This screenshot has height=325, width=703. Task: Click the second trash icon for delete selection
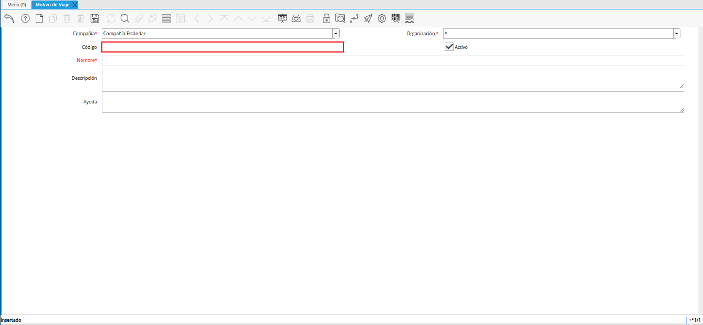(80, 18)
